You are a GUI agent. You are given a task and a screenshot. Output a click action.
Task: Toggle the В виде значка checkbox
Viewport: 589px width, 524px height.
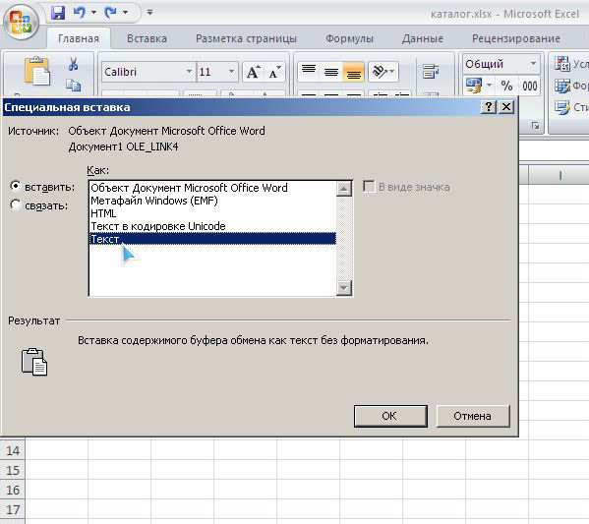pyautogui.click(x=370, y=187)
